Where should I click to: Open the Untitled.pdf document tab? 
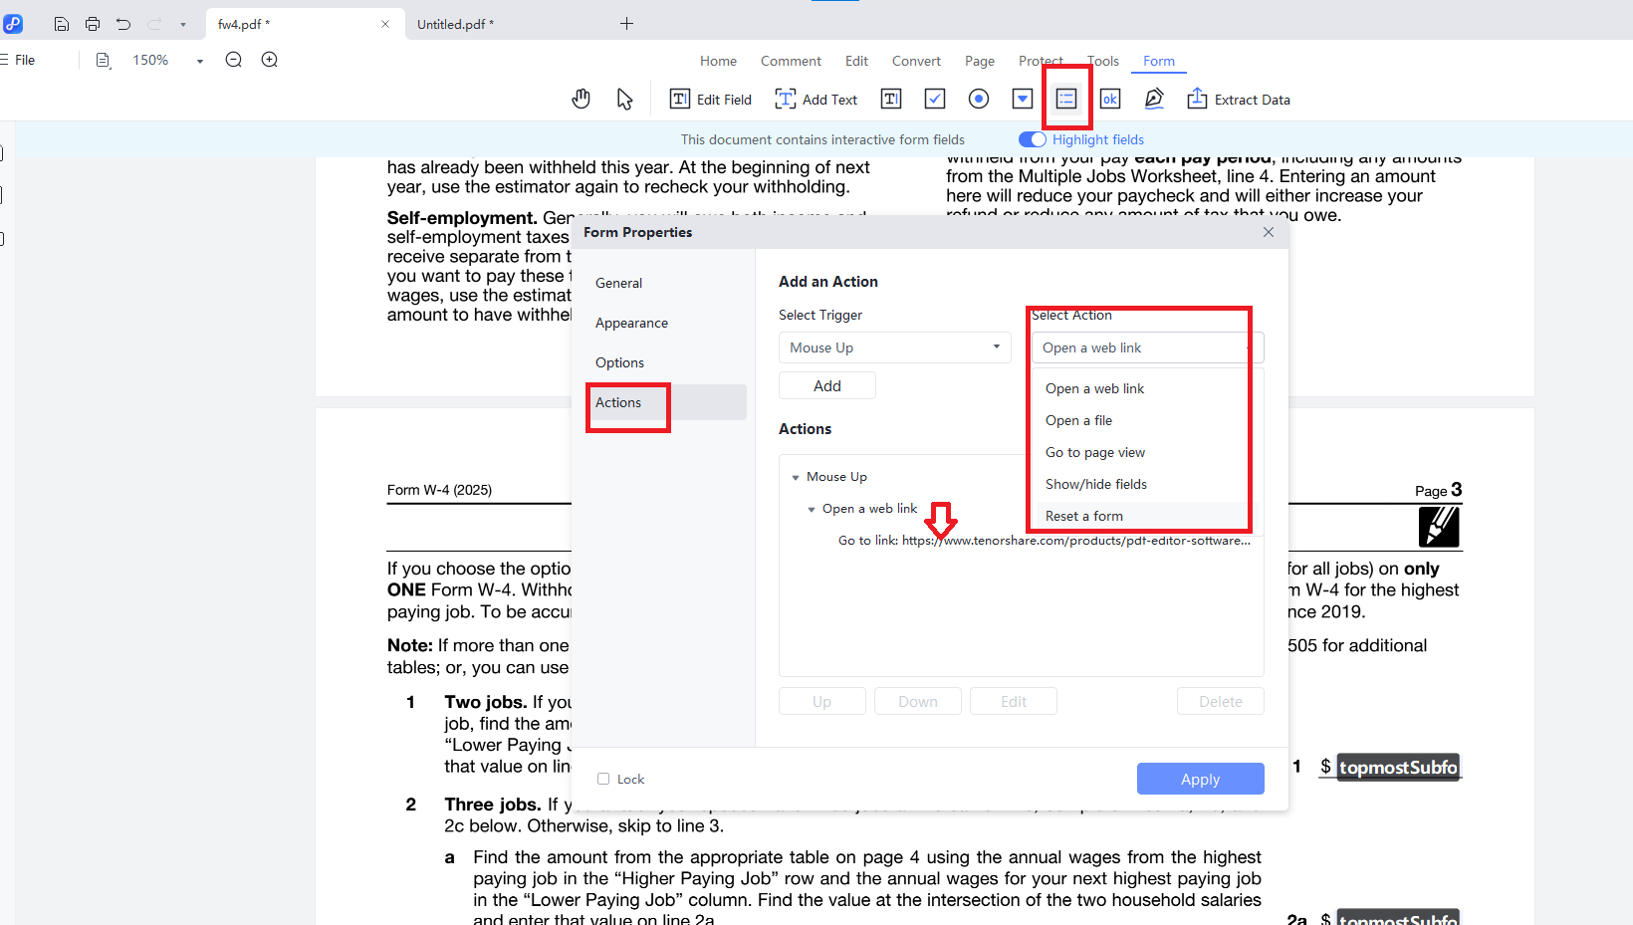click(455, 24)
